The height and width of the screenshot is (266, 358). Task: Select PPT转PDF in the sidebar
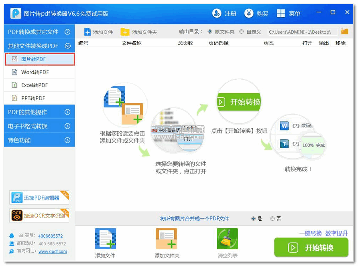[39, 98]
